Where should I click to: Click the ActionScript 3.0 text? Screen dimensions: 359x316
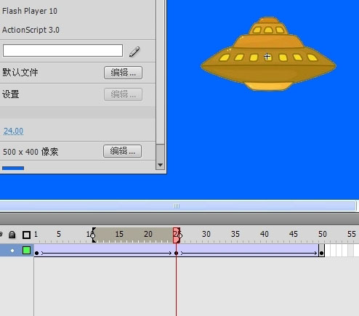[x=31, y=30]
